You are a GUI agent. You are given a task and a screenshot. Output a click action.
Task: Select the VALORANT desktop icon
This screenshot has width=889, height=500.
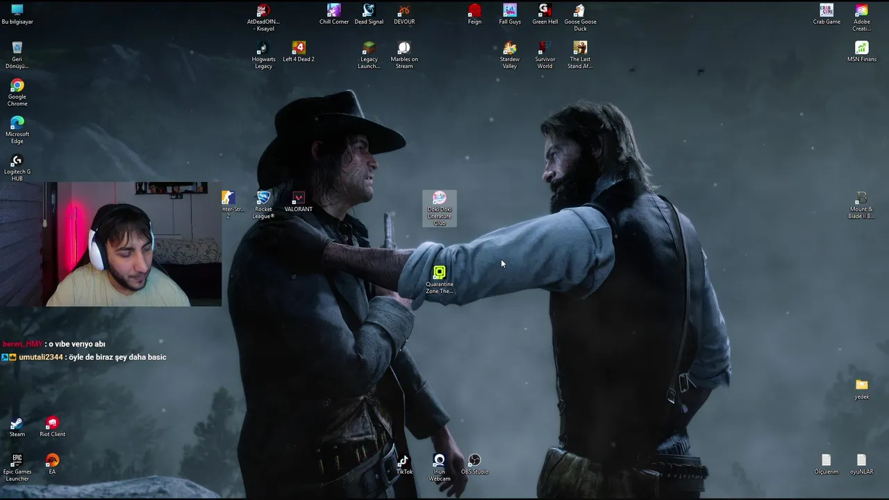coord(299,202)
